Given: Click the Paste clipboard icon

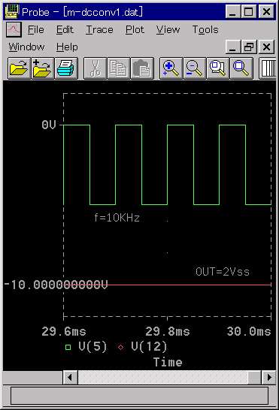Looking at the screenshot, I should point(142,68).
